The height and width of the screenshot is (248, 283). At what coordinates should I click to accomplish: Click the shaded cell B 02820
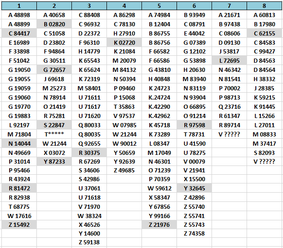[x=54, y=24]
